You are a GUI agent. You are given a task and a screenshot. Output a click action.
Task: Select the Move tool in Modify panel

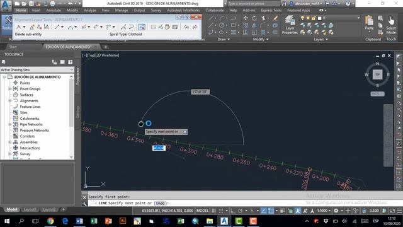[246, 18]
